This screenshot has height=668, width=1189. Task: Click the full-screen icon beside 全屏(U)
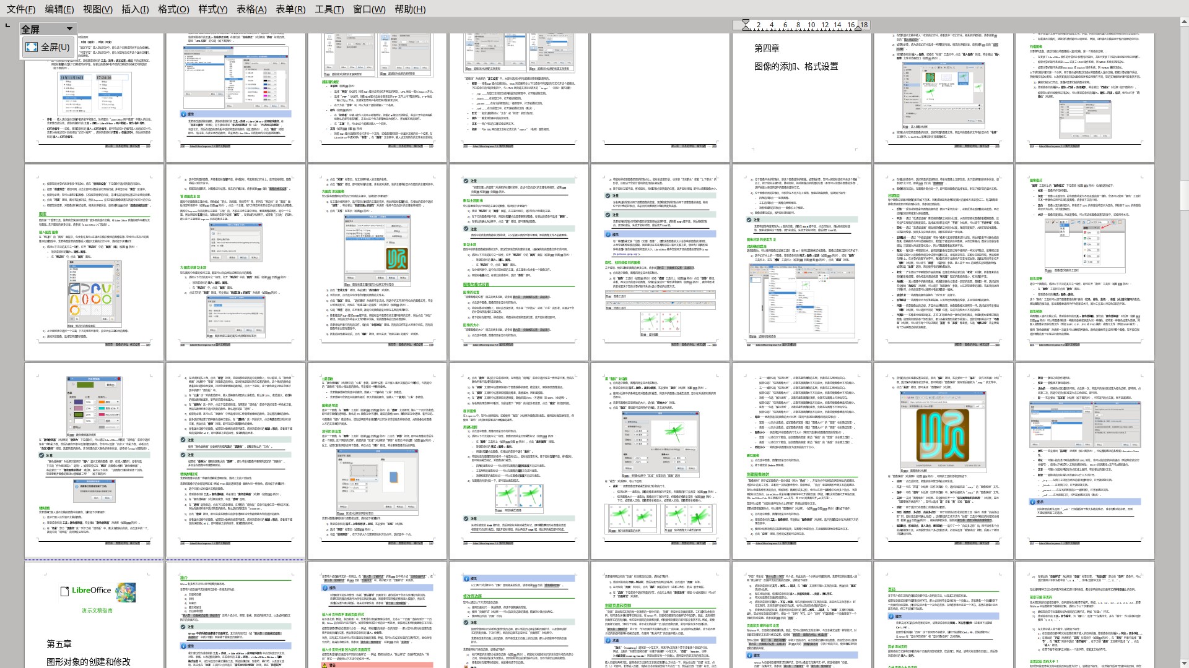(x=31, y=47)
